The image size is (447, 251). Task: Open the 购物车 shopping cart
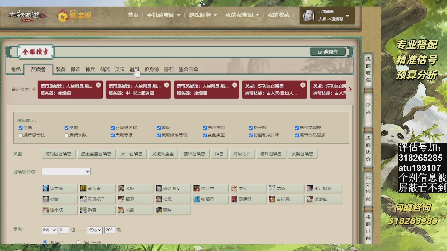click(x=328, y=52)
